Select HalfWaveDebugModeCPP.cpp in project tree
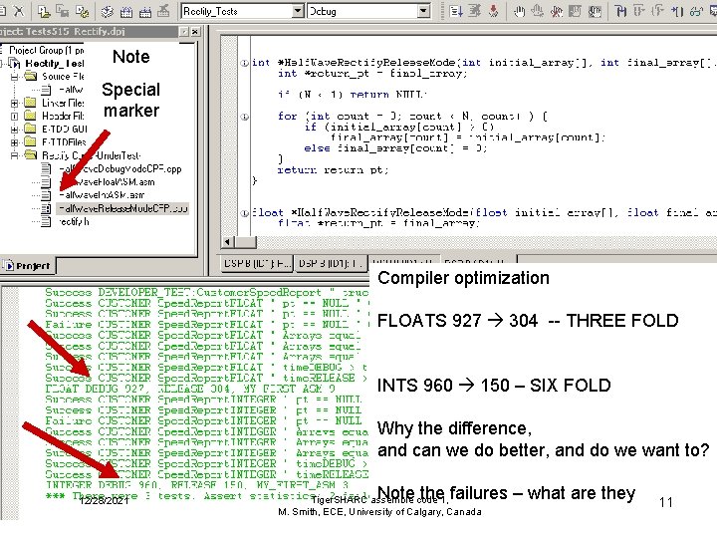The height and width of the screenshot is (538, 717). point(120,169)
